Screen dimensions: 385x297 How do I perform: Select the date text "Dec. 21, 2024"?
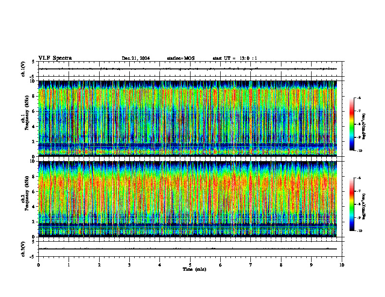(x=136, y=58)
